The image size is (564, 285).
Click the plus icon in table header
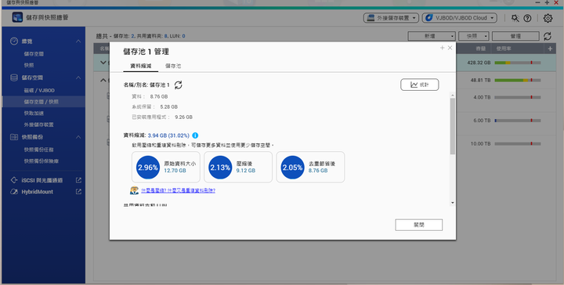(550, 49)
